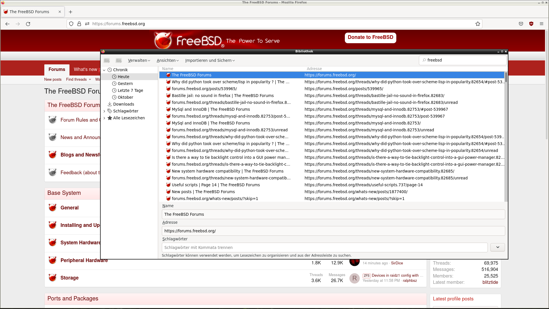Click the Library back navigation arrow
Screen dimensions: 549x309
pyautogui.click(x=107, y=60)
